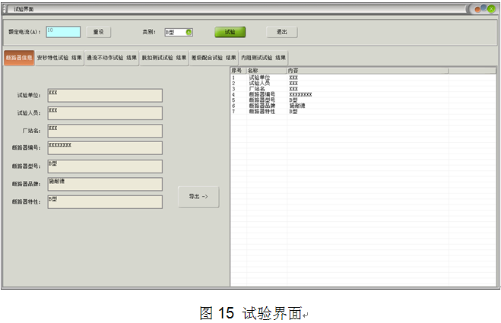Click into the 试验人员 text field
The image size is (501, 323).
tap(105, 113)
